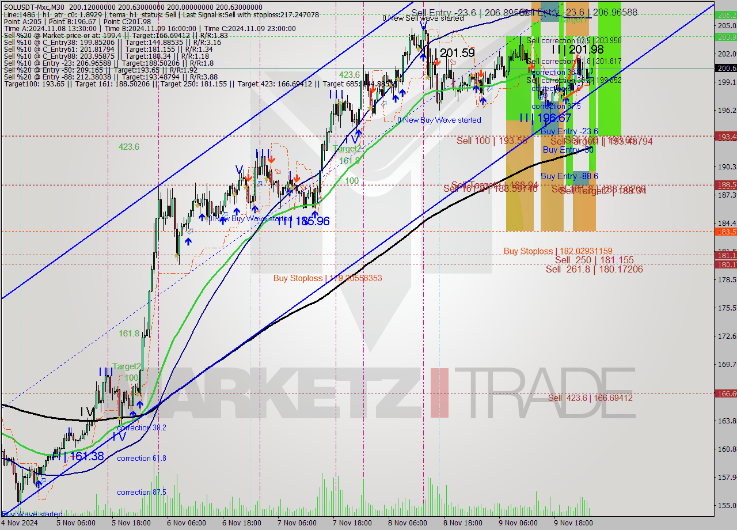Click price axis value 160.8

[x=726, y=449]
